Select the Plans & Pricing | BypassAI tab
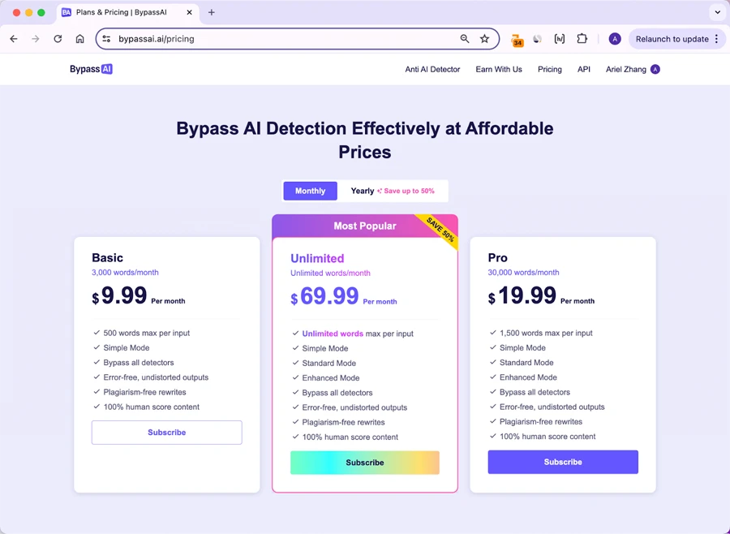730x534 pixels. pos(127,13)
